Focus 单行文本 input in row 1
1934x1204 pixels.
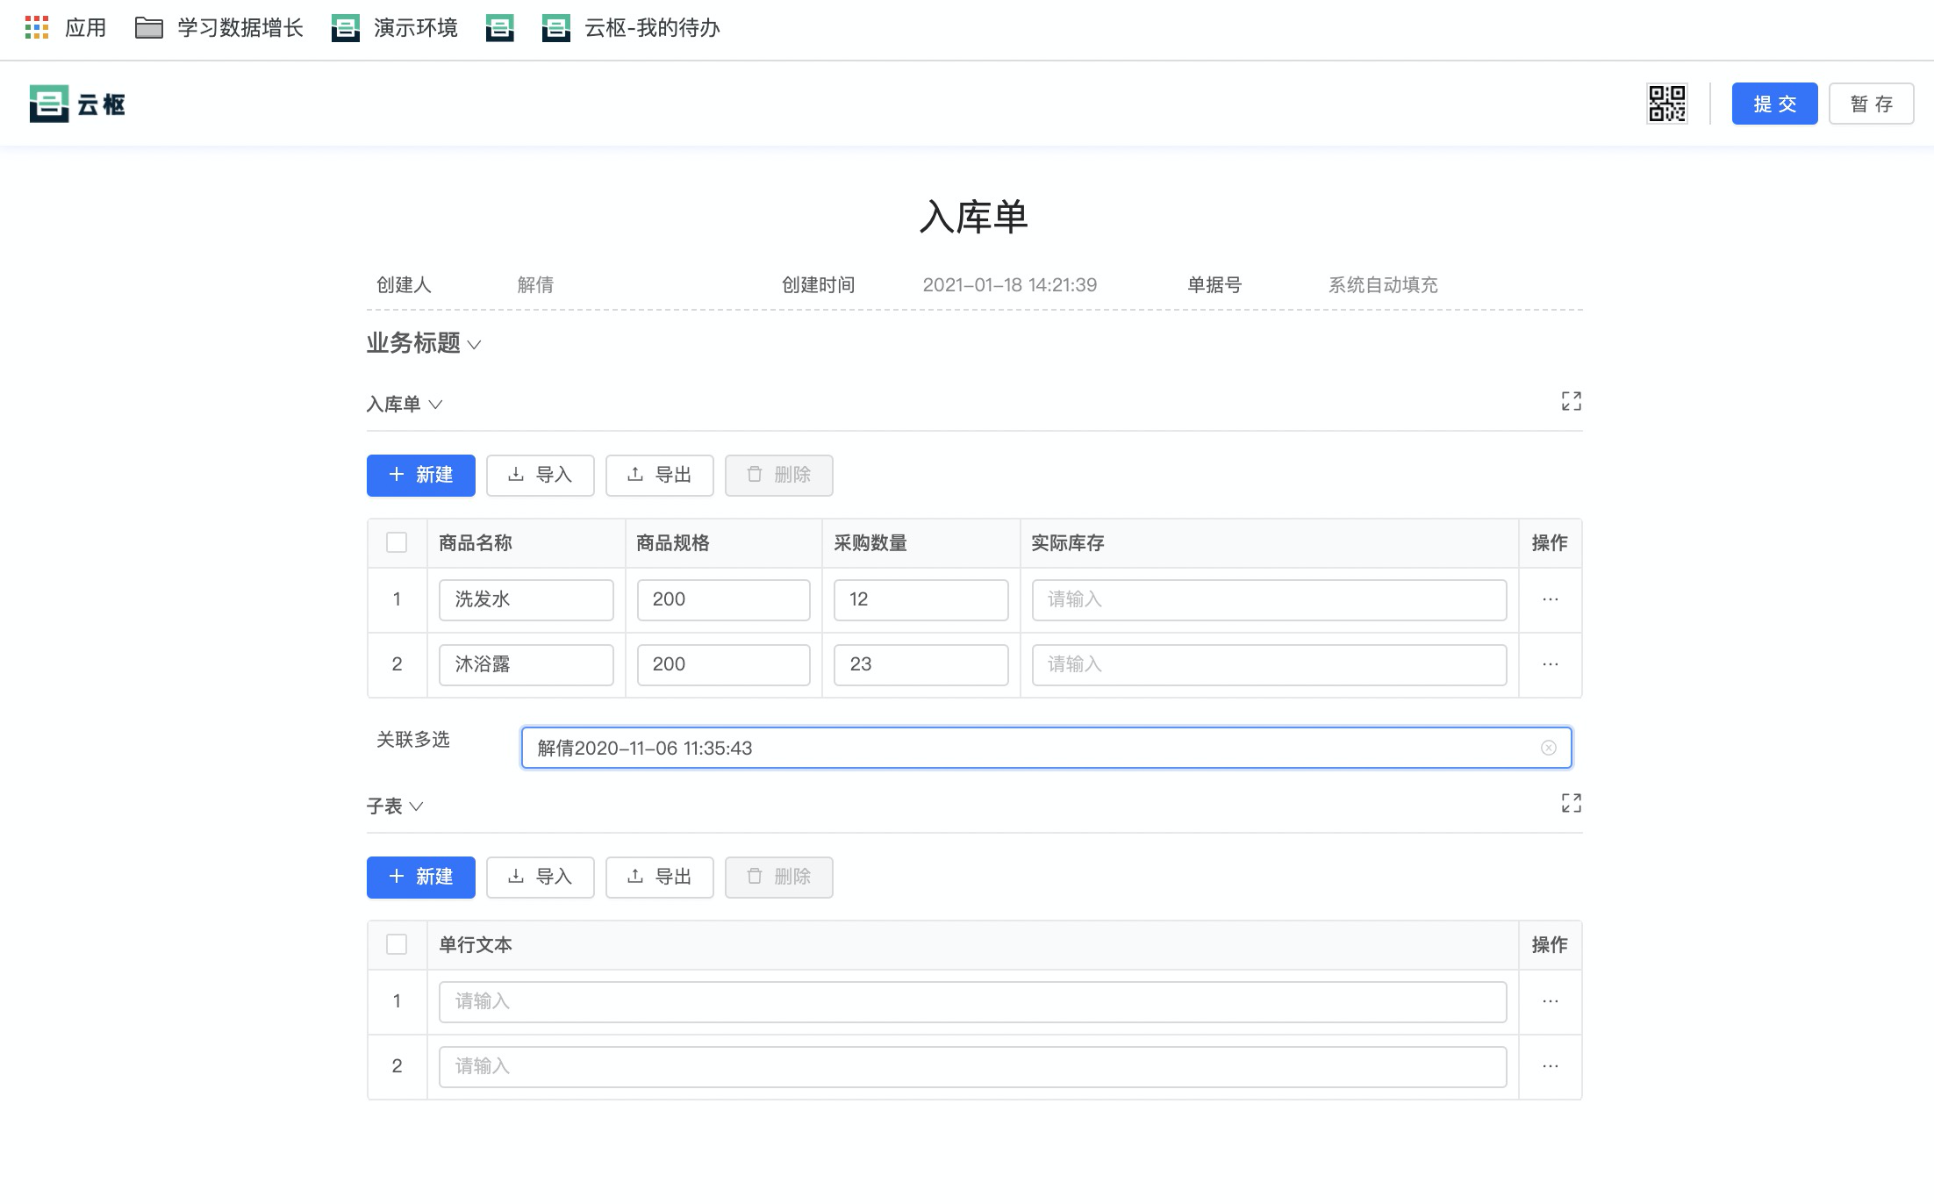(x=973, y=1001)
